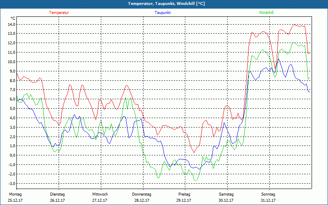Select the 6,0 y-axis value
Screen dimensions: 328x205
(x=12, y=99)
